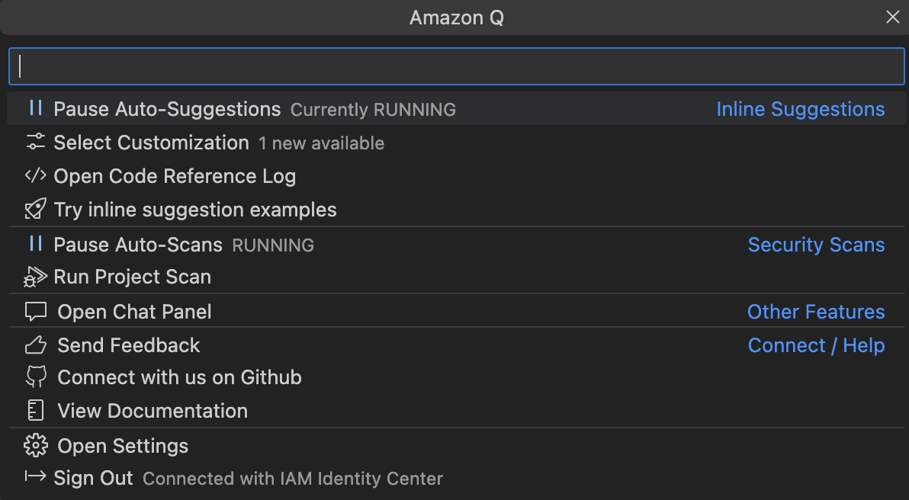Click the rocket icon for suggestion examples
Viewport: 909px width, 500px height.
34,209
